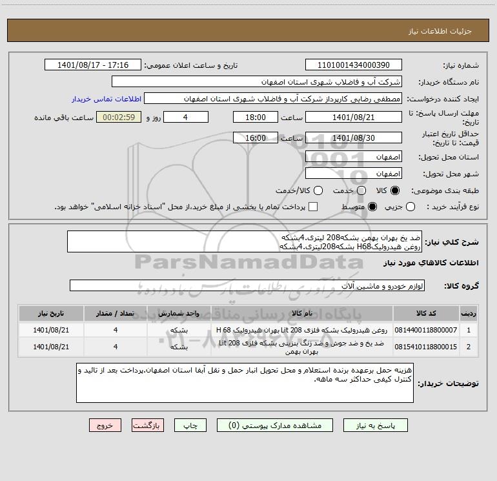This screenshot has height=481, width=497.
Task: Click the 1401/08/21 date in row 2
Action: tap(51, 347)
